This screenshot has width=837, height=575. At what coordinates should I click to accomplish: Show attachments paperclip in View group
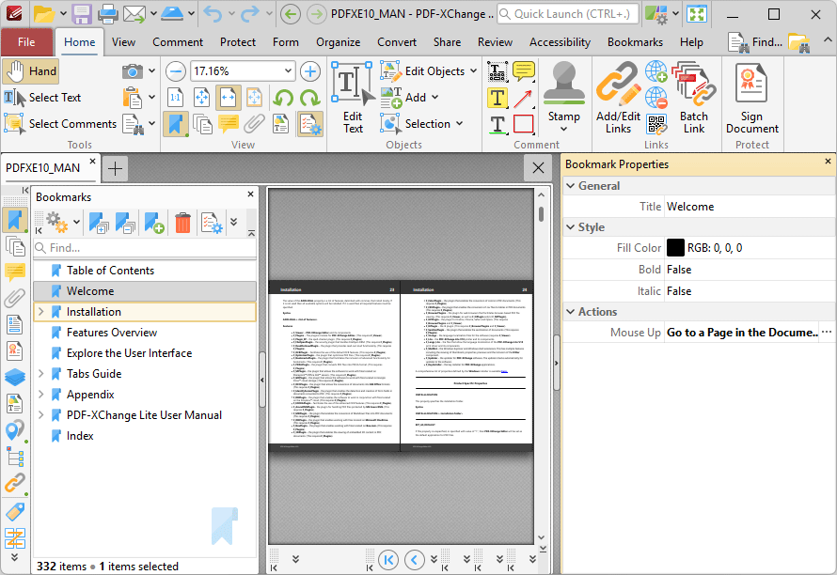254,124
